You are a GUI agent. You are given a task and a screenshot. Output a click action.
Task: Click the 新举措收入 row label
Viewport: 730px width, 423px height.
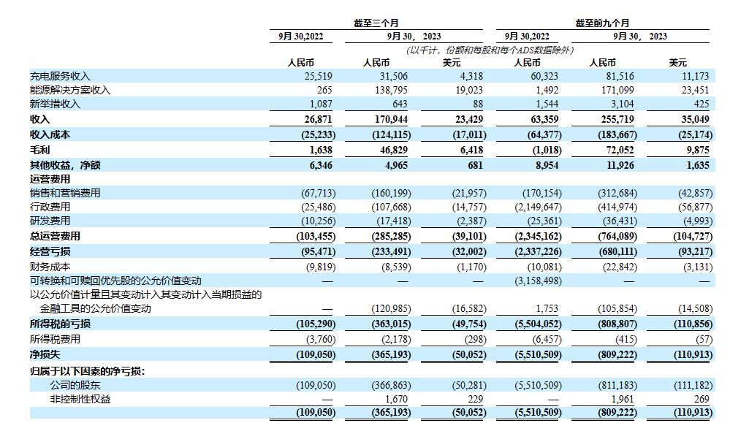(55, 104)
